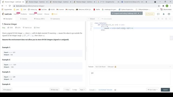Open Netflix bookmark

pos(97,10)
